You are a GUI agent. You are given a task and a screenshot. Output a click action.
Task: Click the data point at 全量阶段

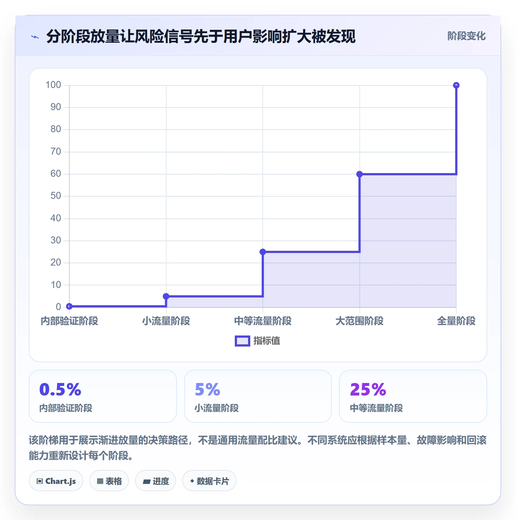point(456,85)
